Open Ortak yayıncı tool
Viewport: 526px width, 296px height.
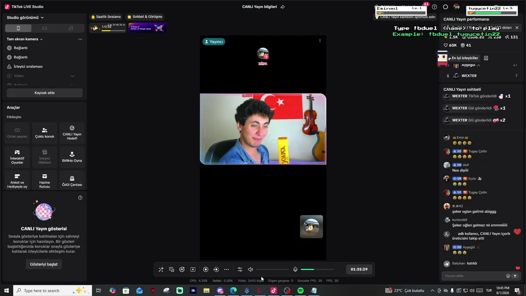coord(17,133)
